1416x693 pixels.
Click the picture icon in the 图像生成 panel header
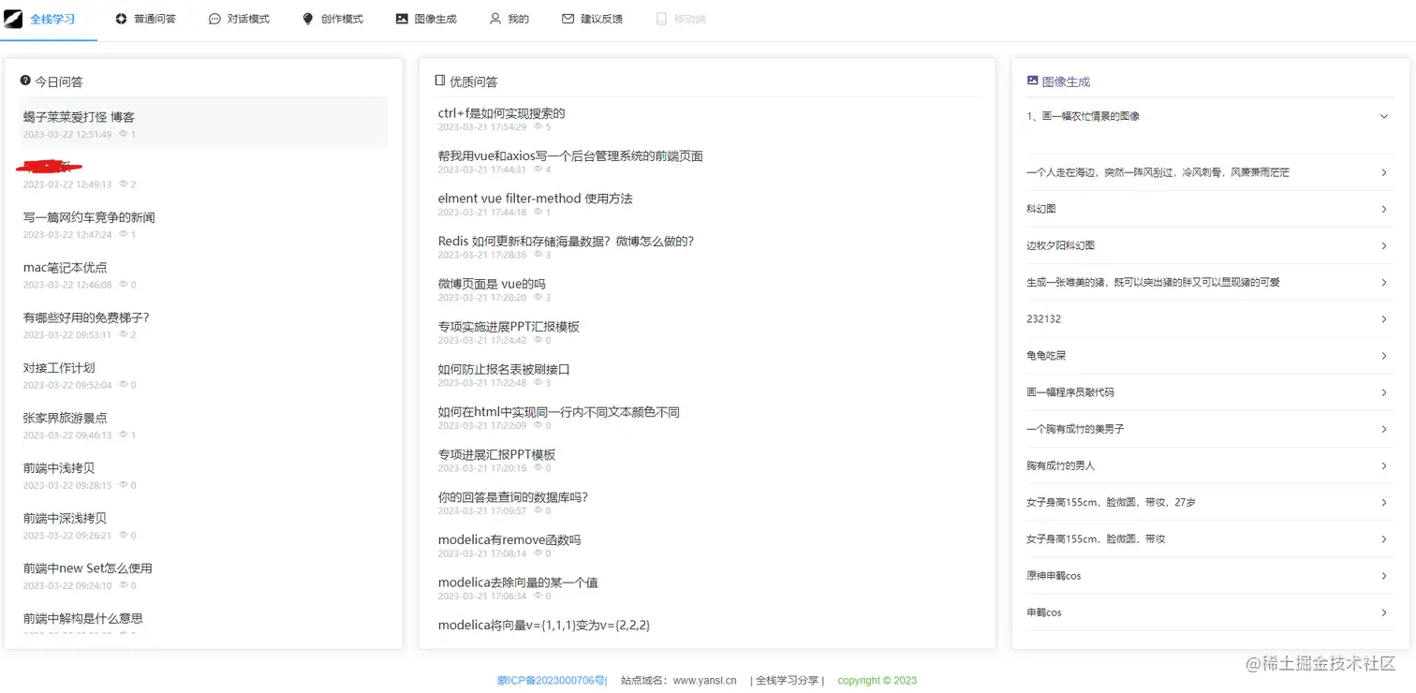[x=1033, y=81]
